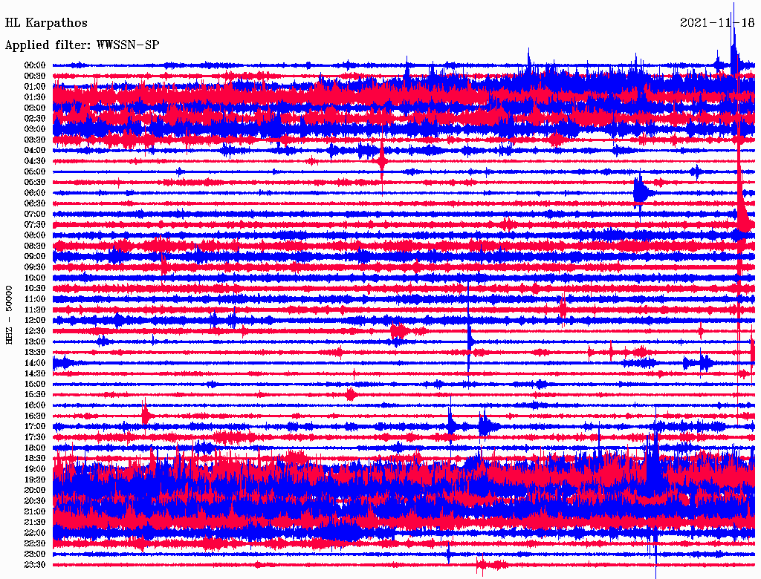Click the 'HL Karpathos' station title

pyautogui.click(x=46, y=23)
